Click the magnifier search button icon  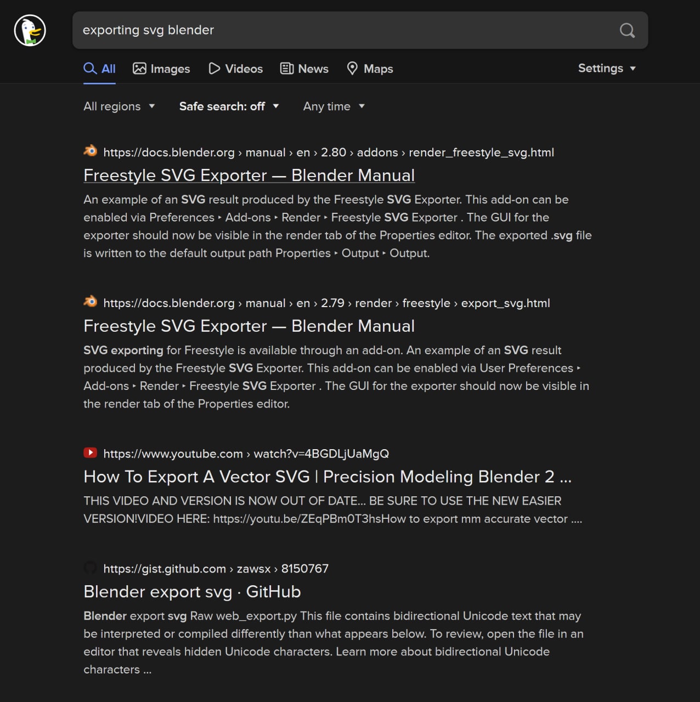coord(627,30)
